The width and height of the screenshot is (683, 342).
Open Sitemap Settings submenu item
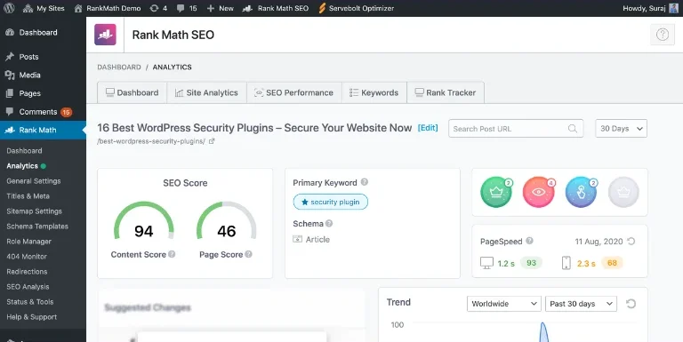pos(34,211)
